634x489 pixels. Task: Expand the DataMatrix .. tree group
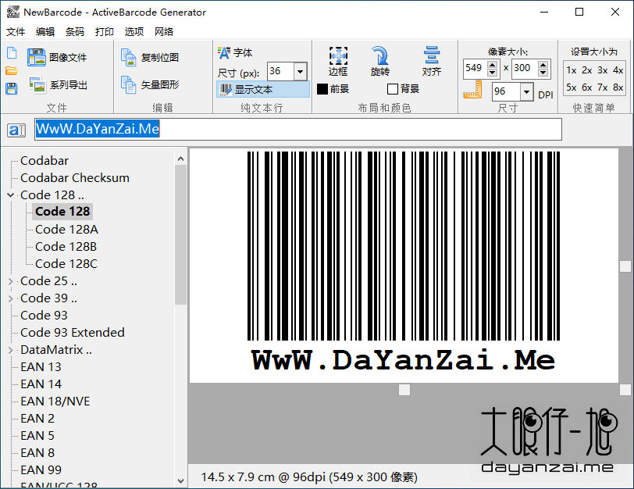pyautogui.click(x=10, y=350)
